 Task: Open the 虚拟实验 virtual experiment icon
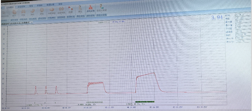90,7
